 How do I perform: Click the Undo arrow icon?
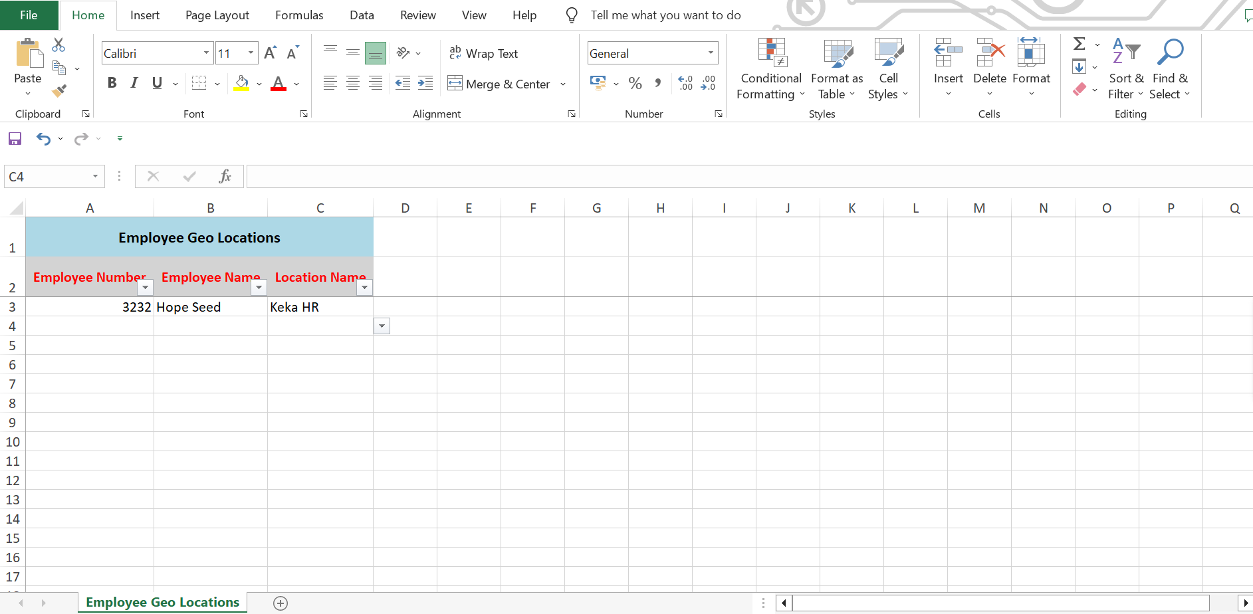click(x=43, y=139)
